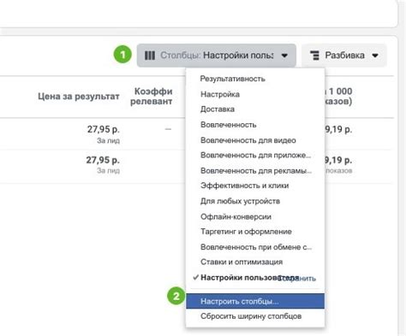Click the columns bars icon

click(150, 56)
